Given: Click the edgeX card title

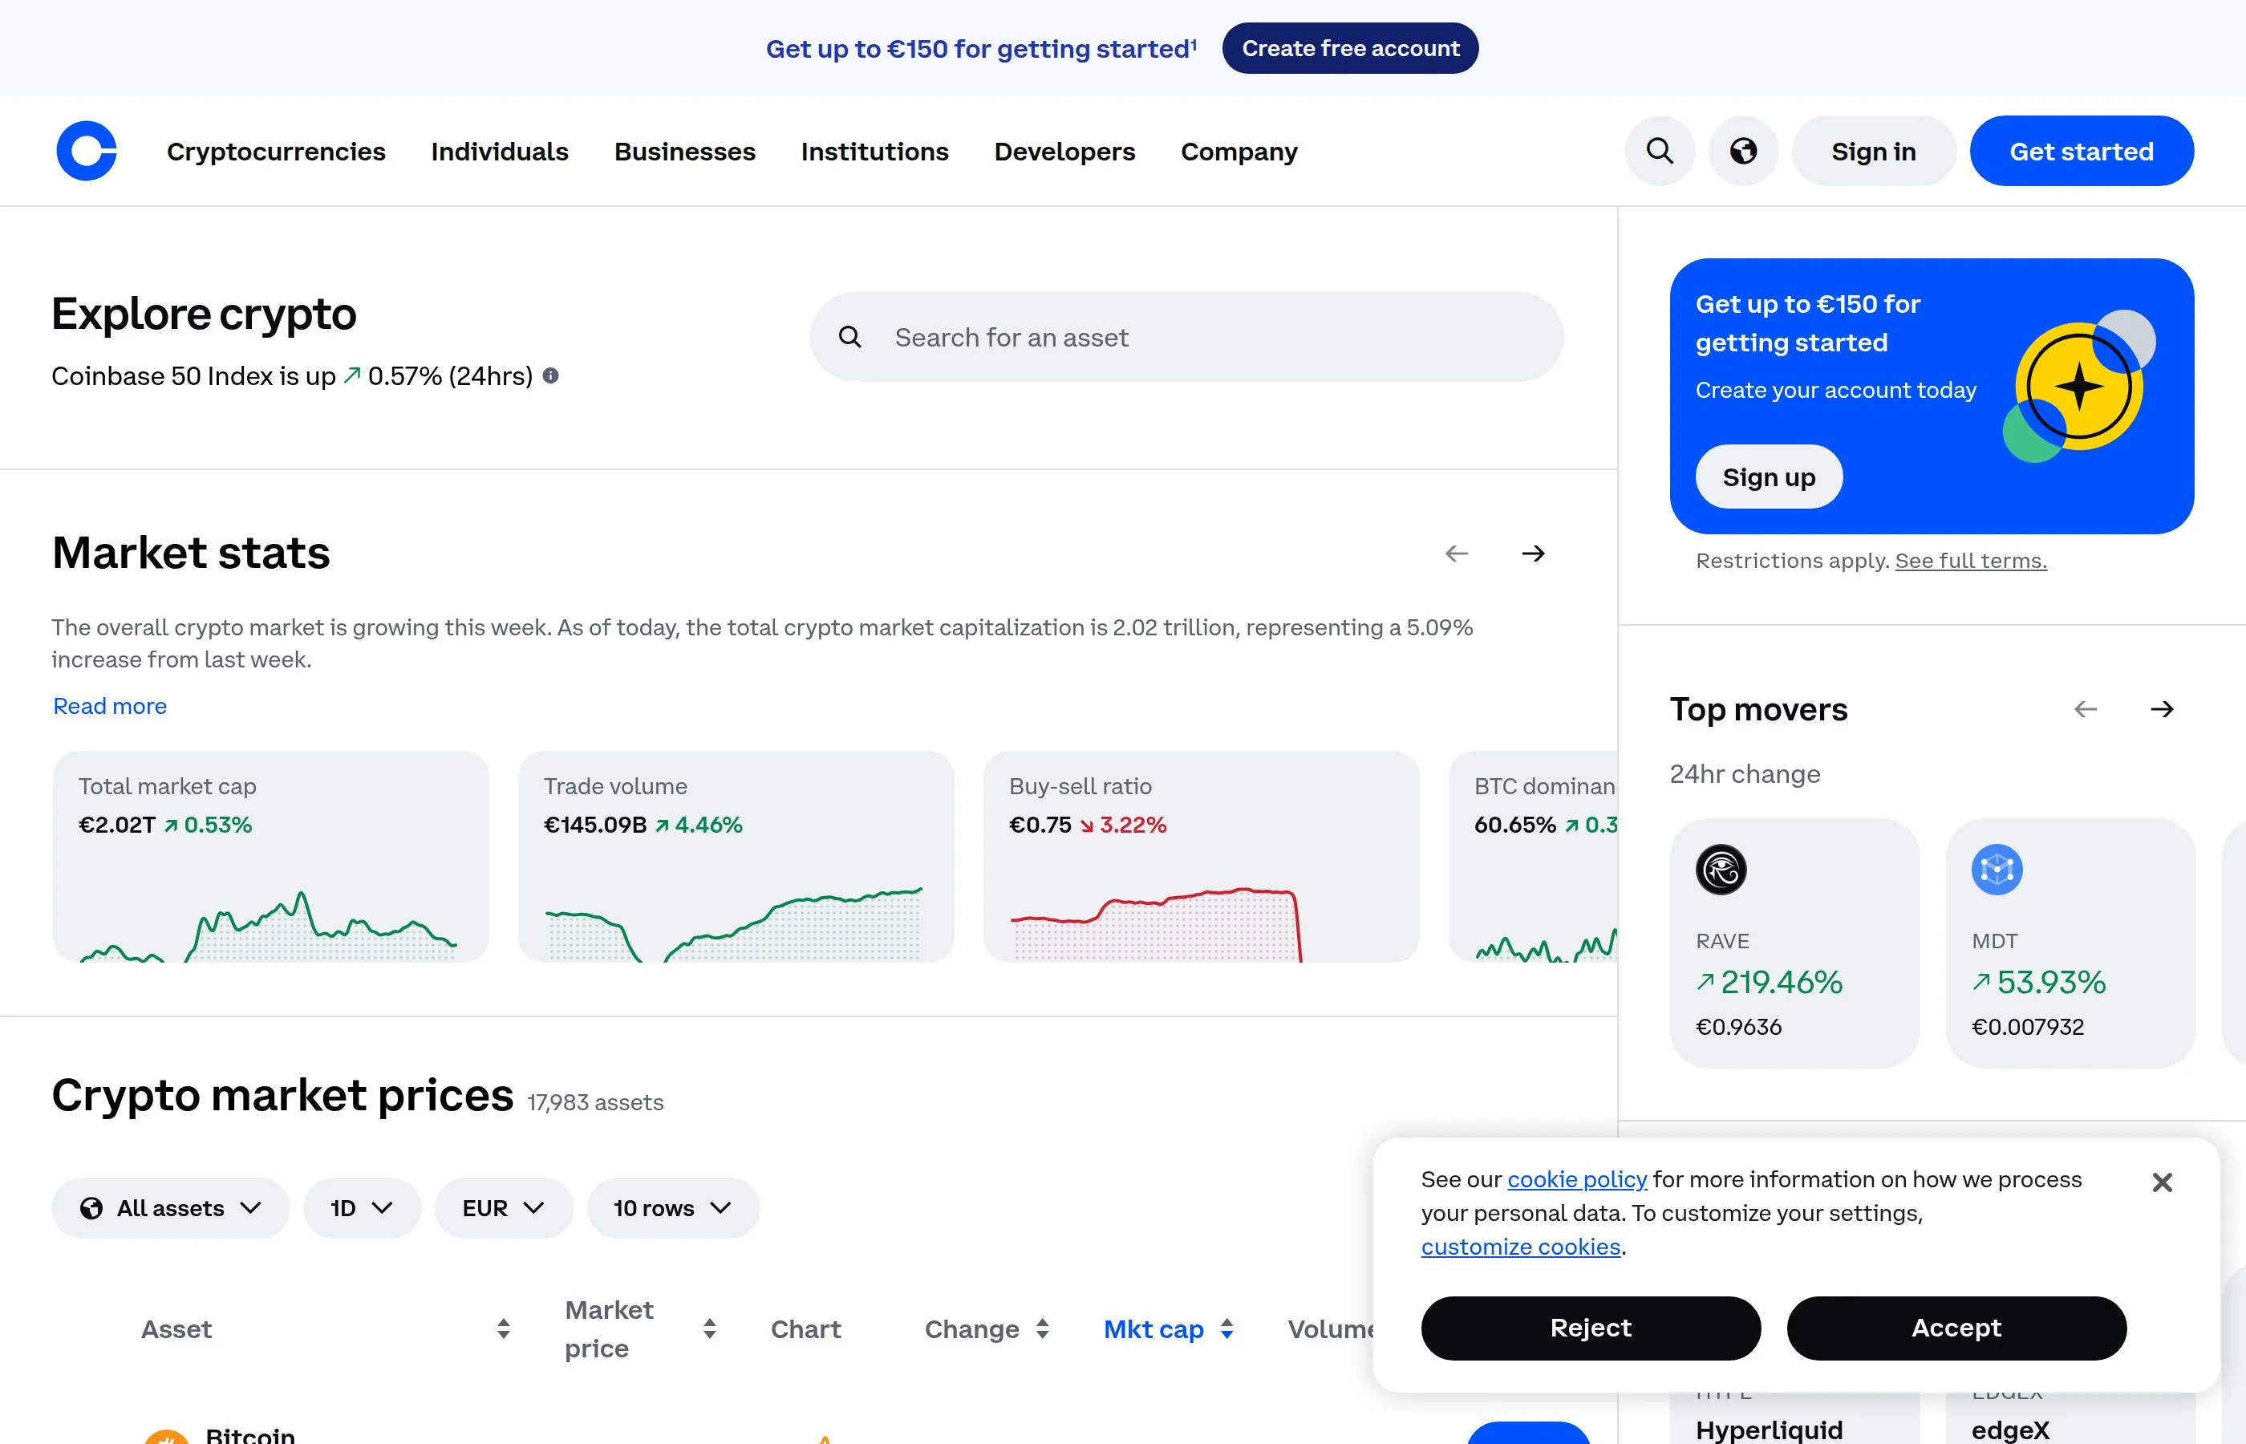Looking at the screenshot, I should [x=2010, y=1430].
